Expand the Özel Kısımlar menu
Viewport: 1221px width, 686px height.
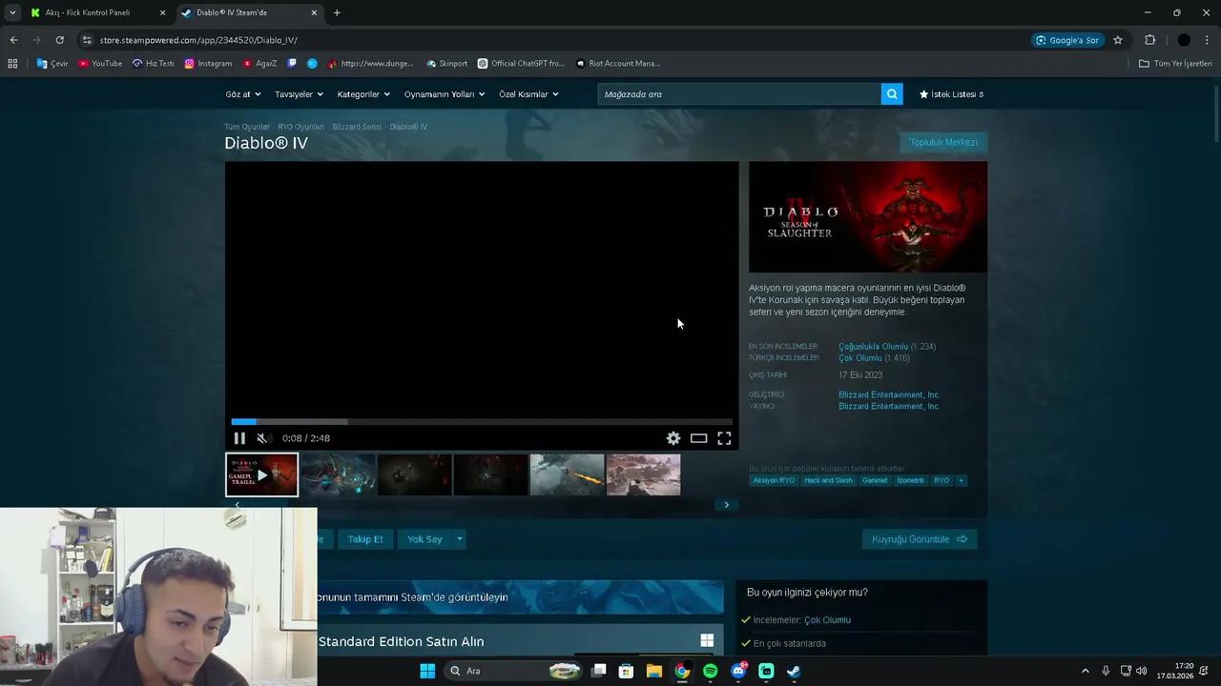point(528,94)
